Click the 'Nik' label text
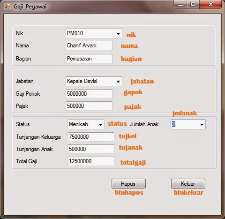The image size is (225, 219). 20,33
